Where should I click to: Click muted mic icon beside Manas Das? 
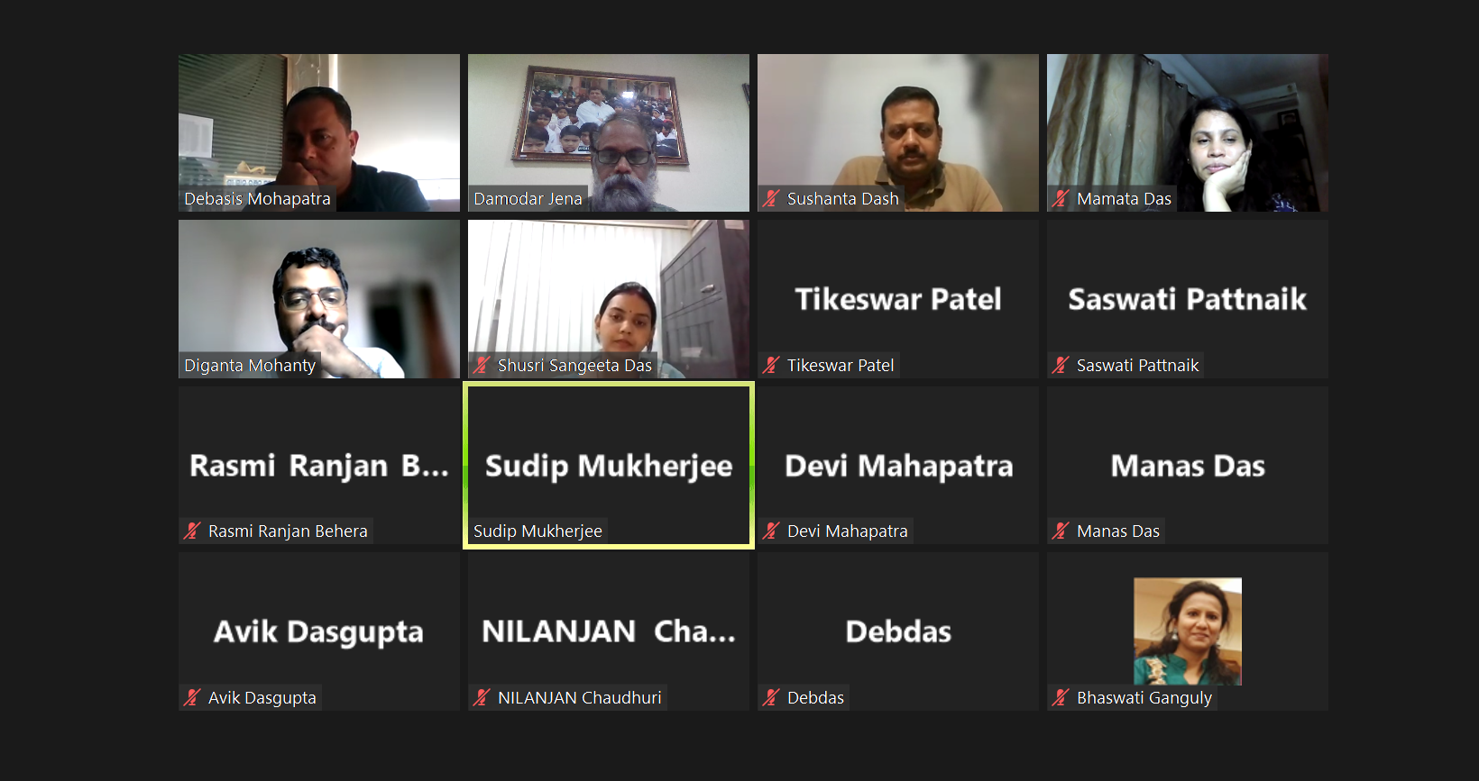(1061, 531)
